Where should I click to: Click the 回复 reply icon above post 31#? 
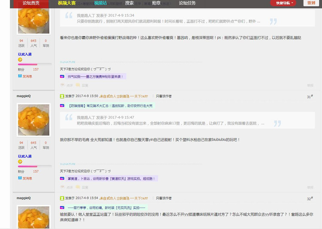point(78,85)
